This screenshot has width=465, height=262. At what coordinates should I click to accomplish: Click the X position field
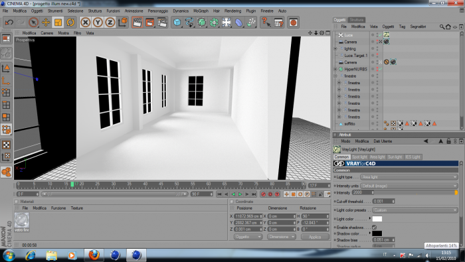pyautogui.click(x=248, y=216)
